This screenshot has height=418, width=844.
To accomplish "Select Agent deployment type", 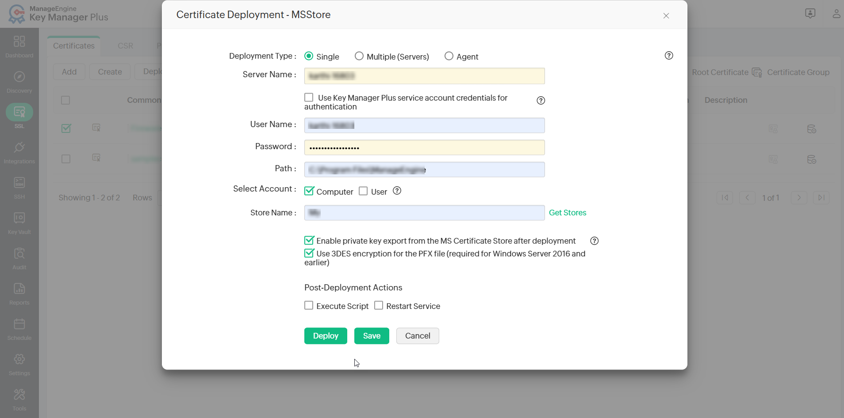I will tap(449, 56).
